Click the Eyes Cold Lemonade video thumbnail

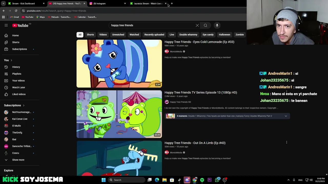pyautogui.click(x=119, y=64)
